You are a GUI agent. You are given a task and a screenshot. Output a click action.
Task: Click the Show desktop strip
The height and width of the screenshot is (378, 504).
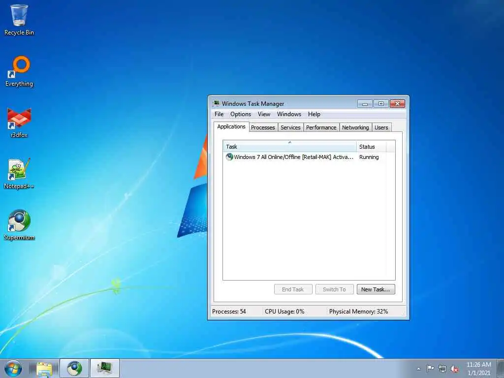pyautogui.click(x=500, y=368)
